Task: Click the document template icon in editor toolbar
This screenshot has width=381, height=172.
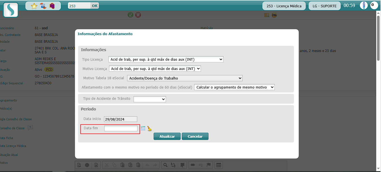Action: click(x=96, y=165)
